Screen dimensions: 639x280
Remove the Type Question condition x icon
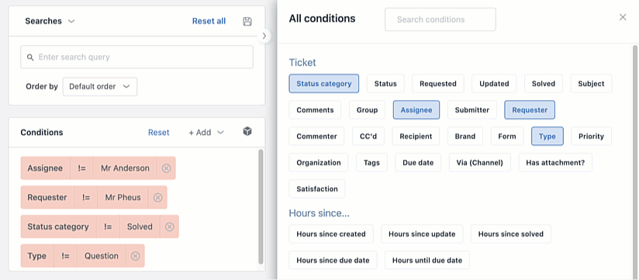[135, 256]
